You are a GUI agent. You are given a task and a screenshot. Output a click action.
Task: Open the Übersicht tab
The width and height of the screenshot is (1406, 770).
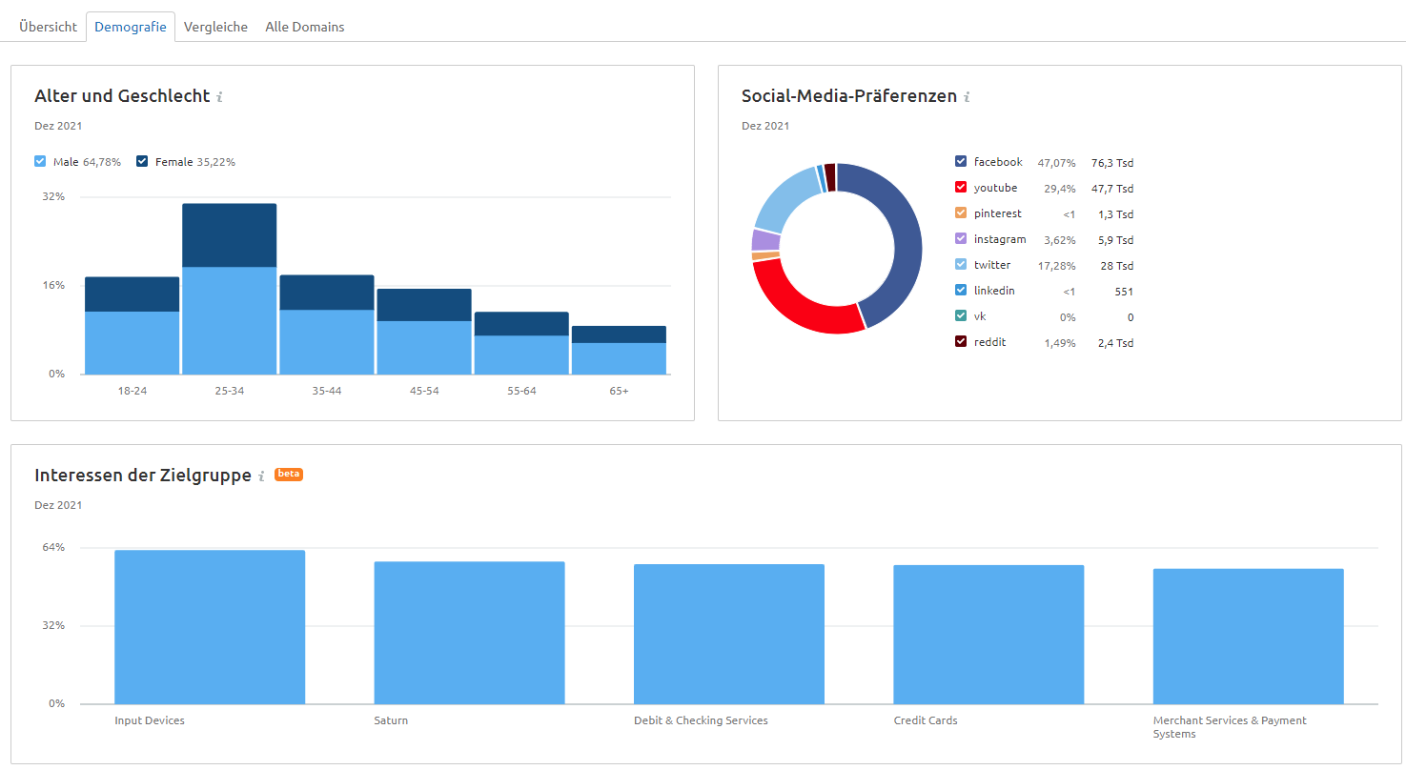coord(48,27)
